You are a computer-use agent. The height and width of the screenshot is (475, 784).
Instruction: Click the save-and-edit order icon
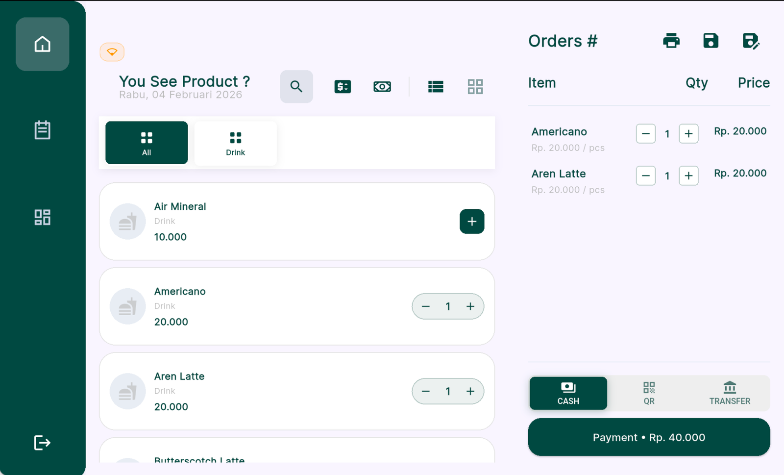coord(751,41)
